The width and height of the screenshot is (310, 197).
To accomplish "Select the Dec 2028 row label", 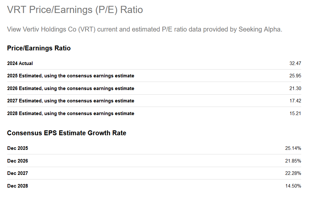I will 18,186.
